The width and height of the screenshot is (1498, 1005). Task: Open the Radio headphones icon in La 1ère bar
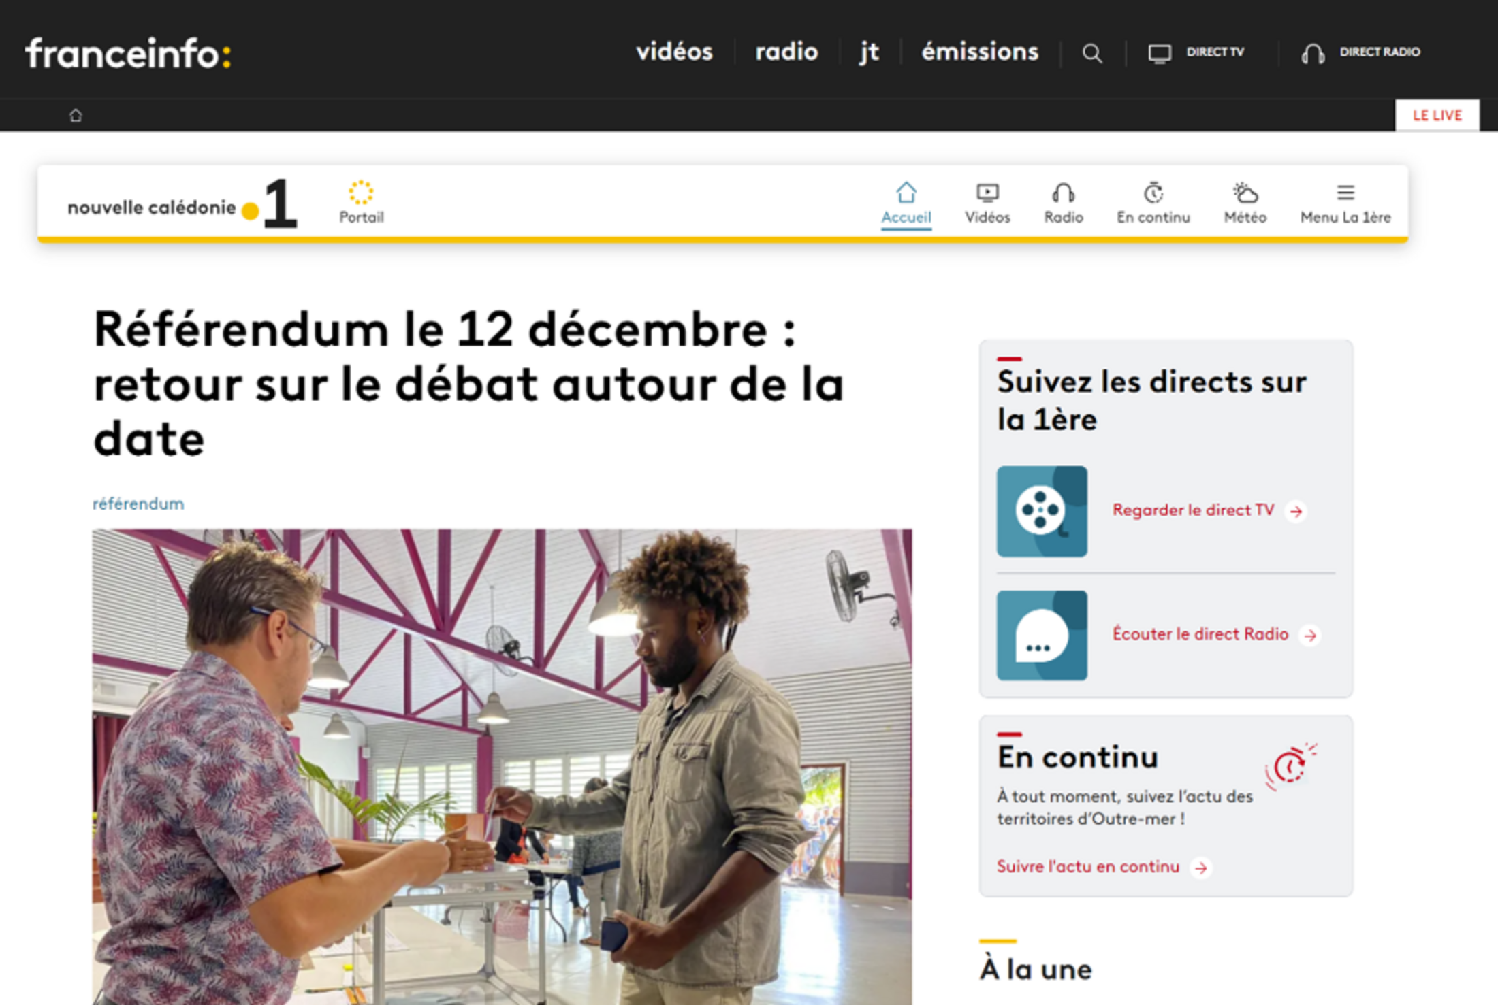(x=1063, y=193)
